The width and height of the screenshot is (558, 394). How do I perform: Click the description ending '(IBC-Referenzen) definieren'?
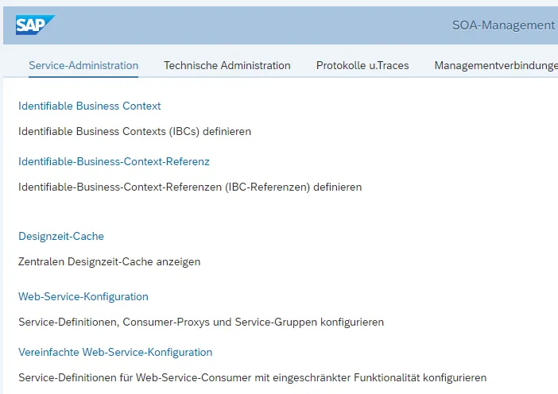click(x=190, y=187)
